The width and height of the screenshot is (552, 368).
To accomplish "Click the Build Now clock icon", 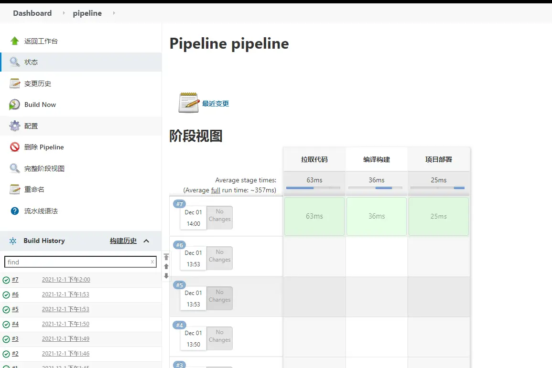I will (15, 105).
